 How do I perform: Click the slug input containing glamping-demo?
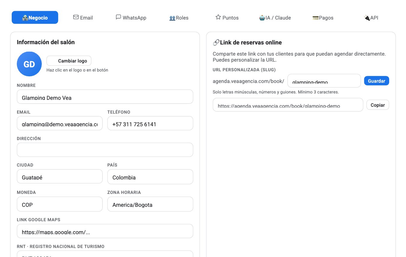(x=324, y=81)
